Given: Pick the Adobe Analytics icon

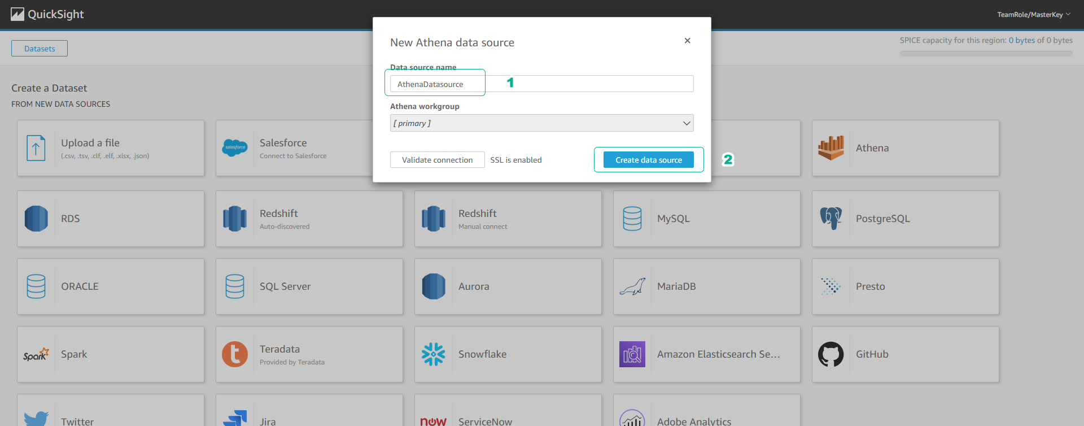Looking at the screenshot, I should pos(632,418).
